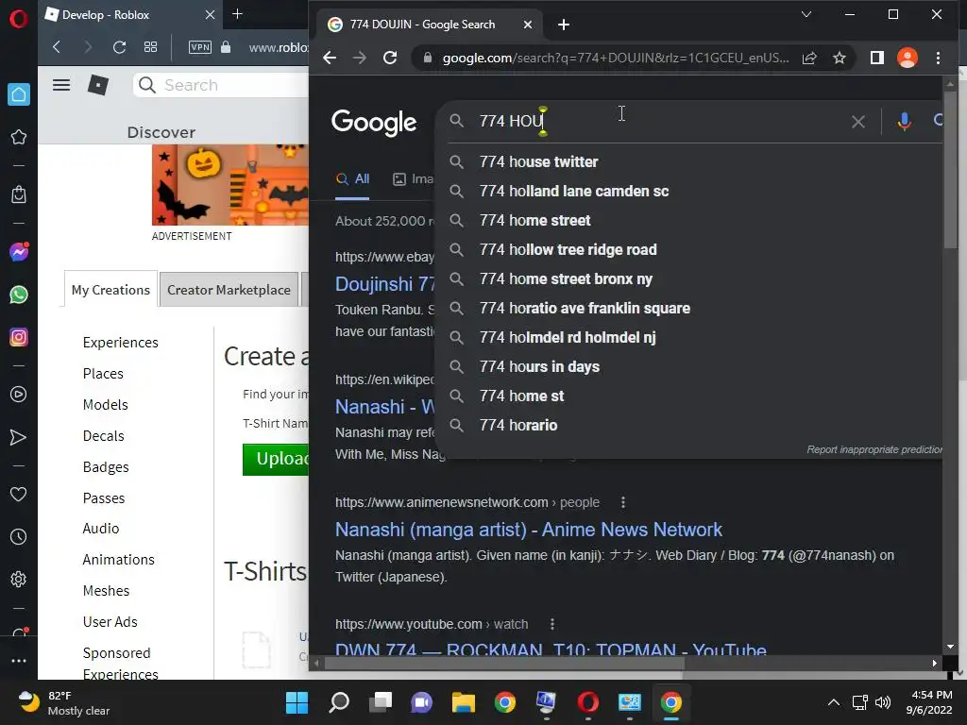Show hidden system tray icons chevron
The width and height of the screenshot is (967, 725).
click(x=833, y=702)
